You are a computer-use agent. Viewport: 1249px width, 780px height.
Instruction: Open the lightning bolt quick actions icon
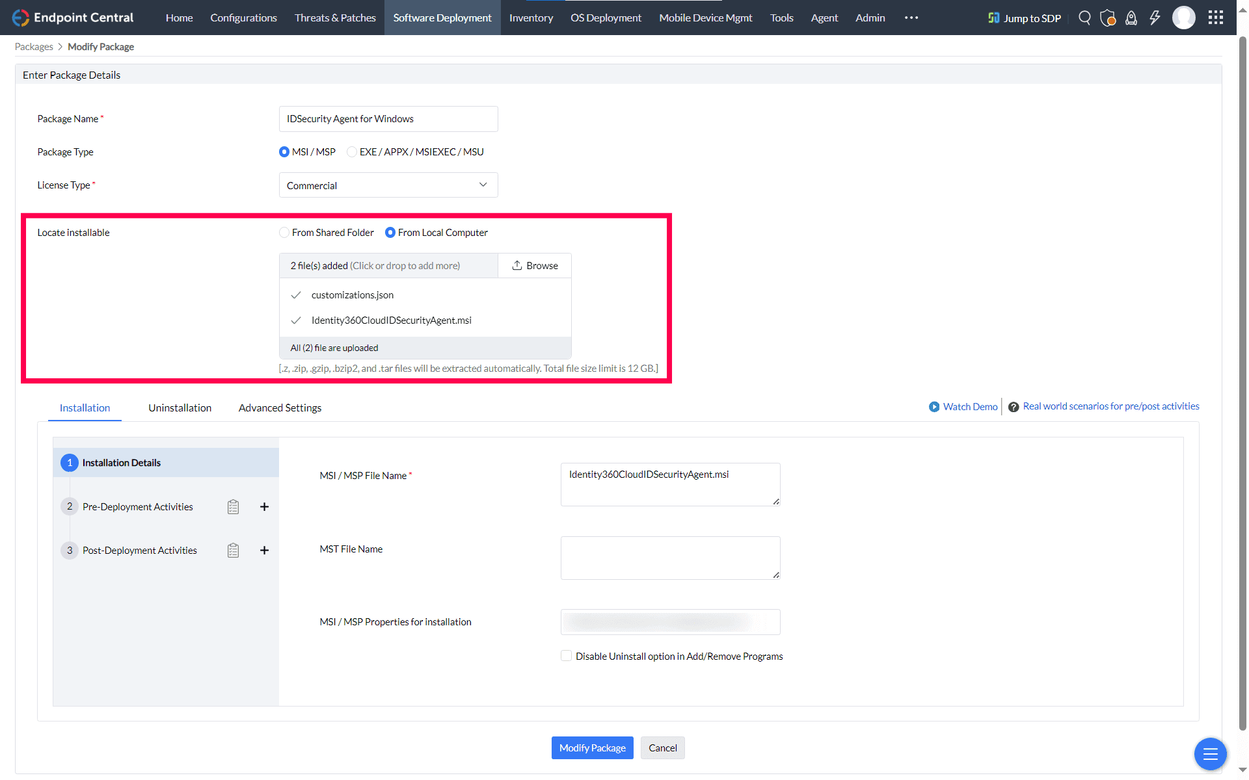coord(1155,18)
